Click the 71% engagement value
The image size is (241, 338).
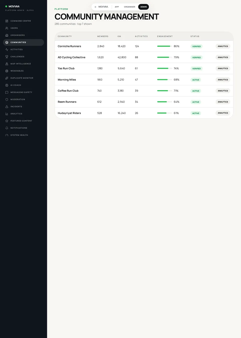point(176,91)
